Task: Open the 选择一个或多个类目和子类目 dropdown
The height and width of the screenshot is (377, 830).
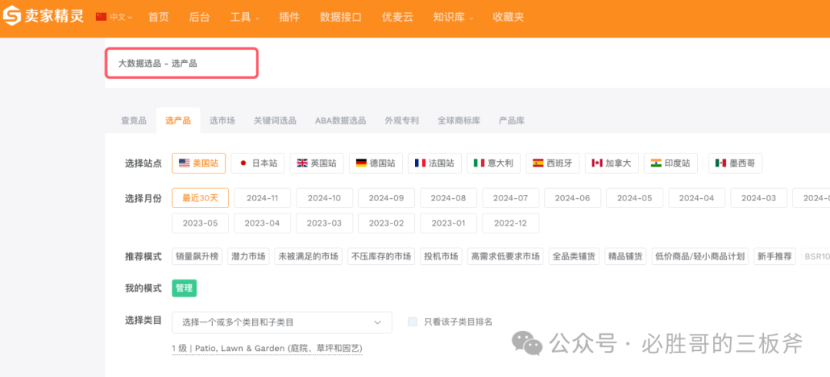Action: point(281,322)
